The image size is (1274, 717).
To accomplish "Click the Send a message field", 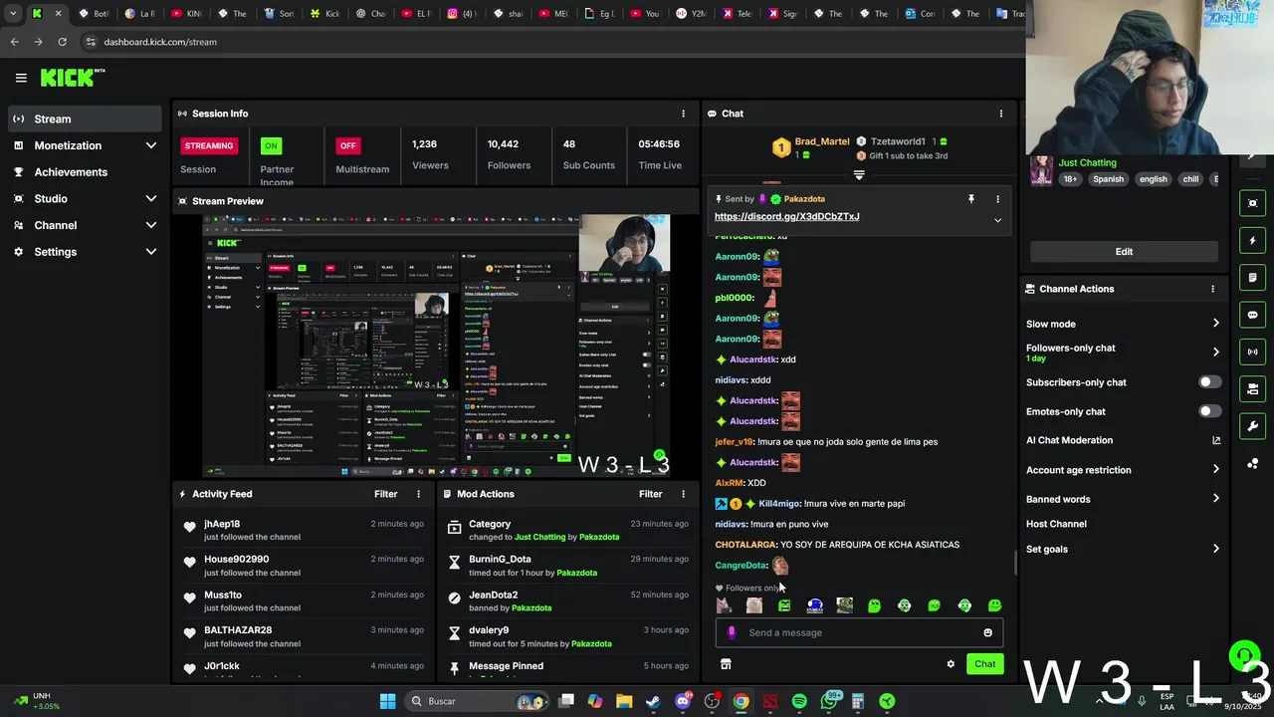I will pyautogui.click(x=861, y=632).
